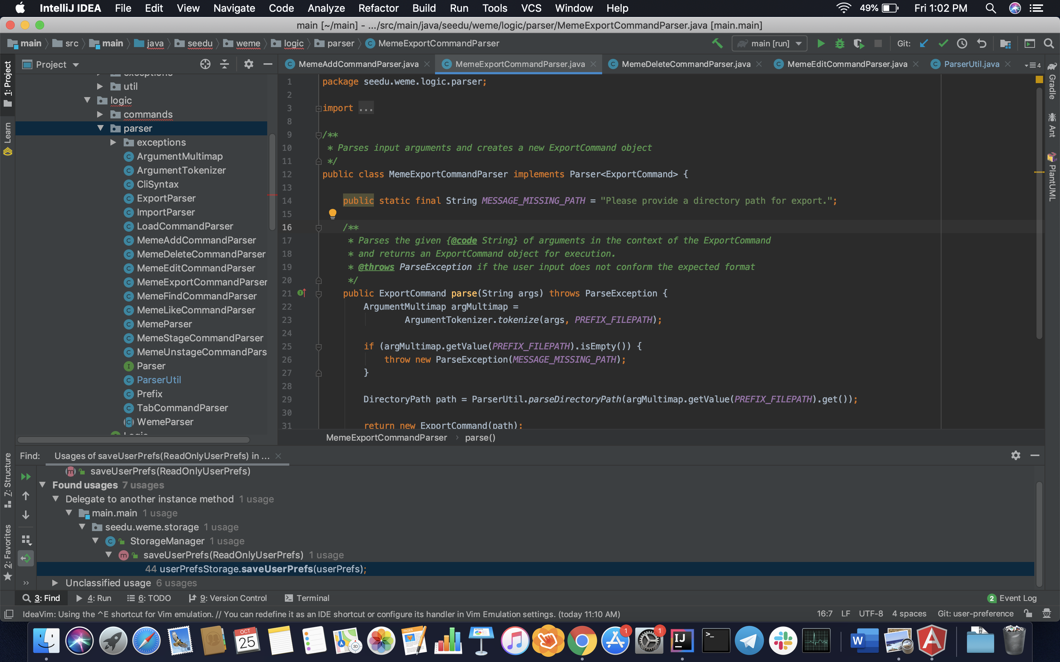Open Git history with the clock icon
This screenshot has height=662, width=1060.
tap(962, 43)
